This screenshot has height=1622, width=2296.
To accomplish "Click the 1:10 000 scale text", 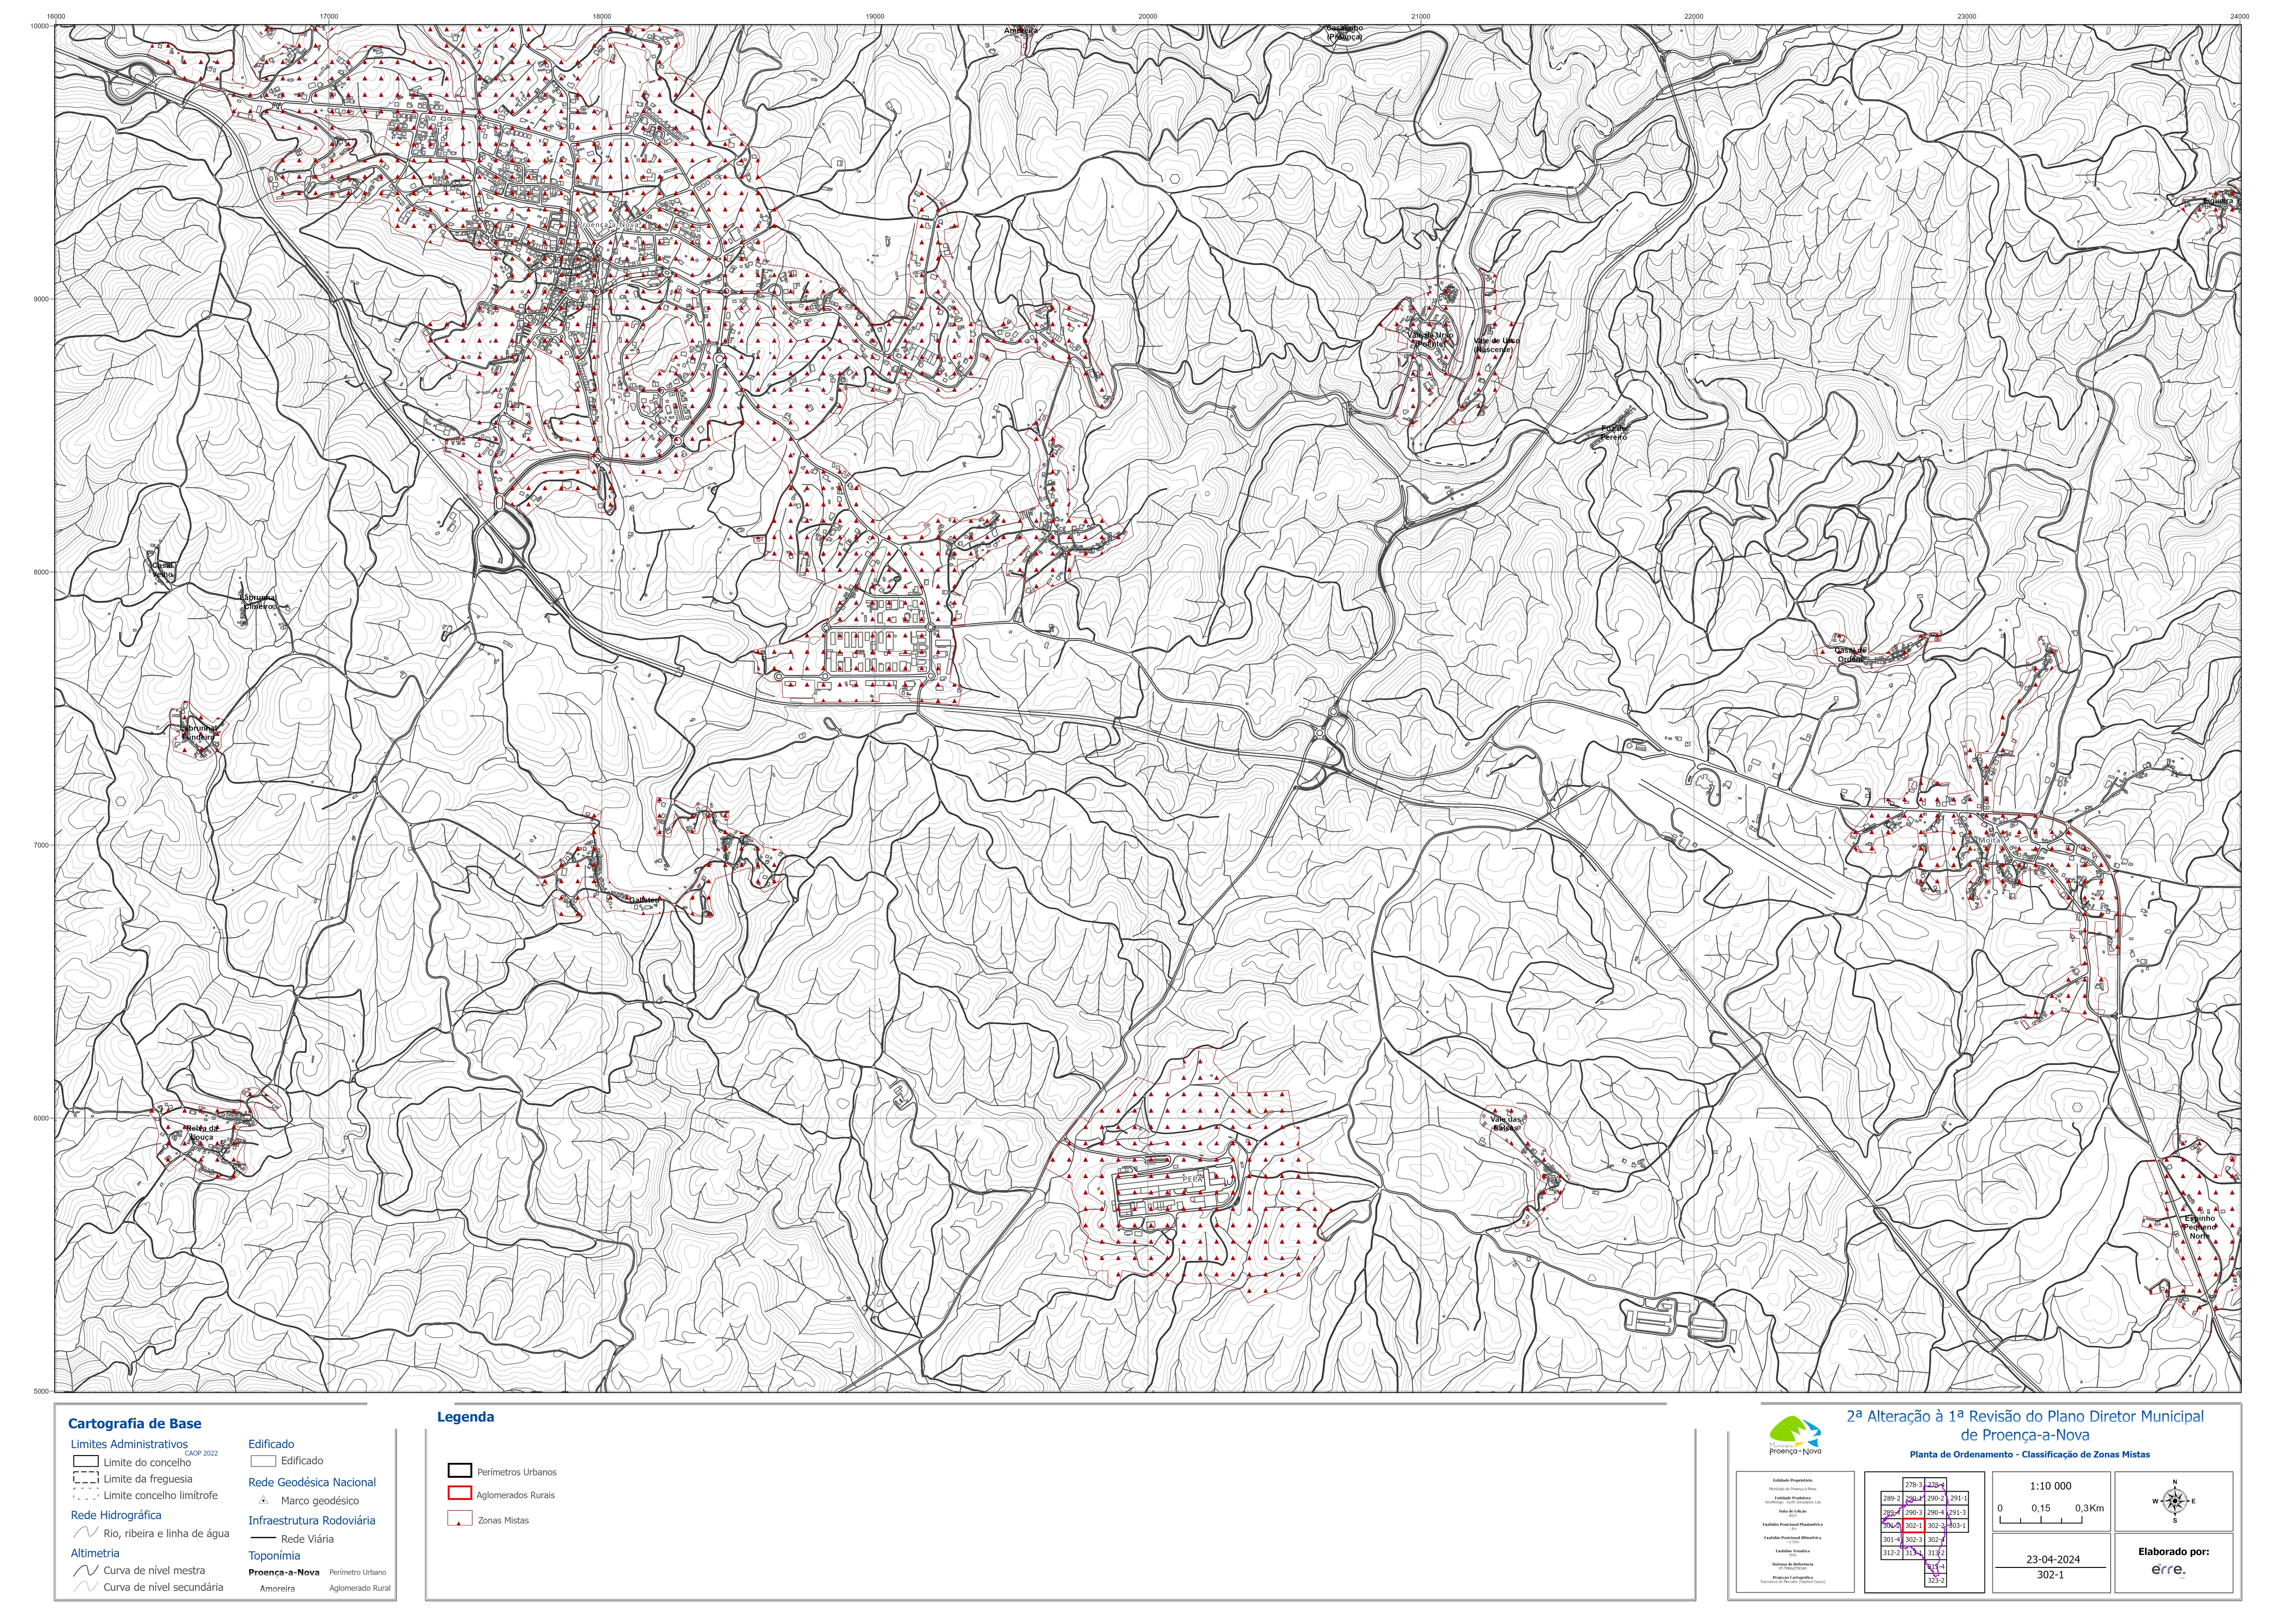I will point(2050,1486).
